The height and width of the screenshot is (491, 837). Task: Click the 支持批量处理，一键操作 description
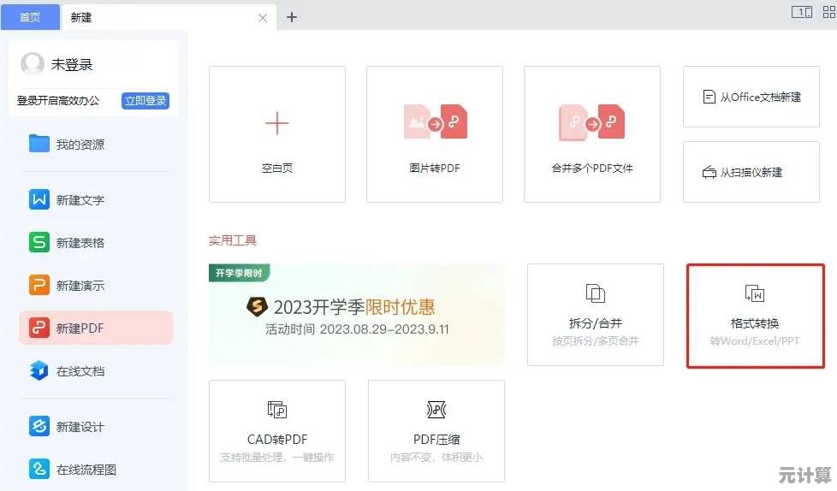[x=277, y=457]
